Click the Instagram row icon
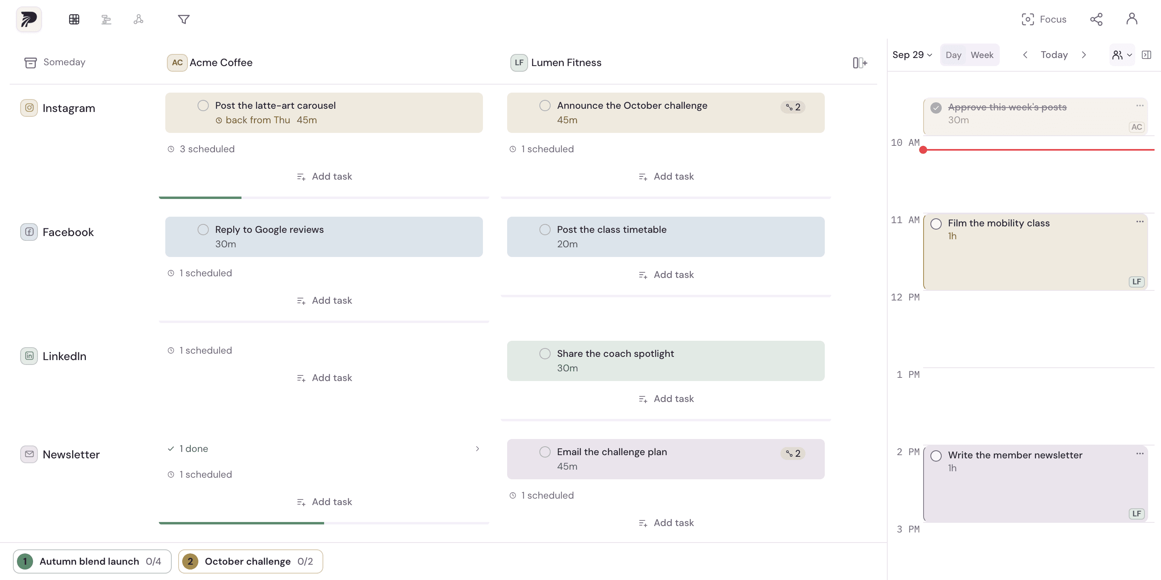The height and width of the screenshot is (580, 1161). pyautogui.click(x=29, y=108)
